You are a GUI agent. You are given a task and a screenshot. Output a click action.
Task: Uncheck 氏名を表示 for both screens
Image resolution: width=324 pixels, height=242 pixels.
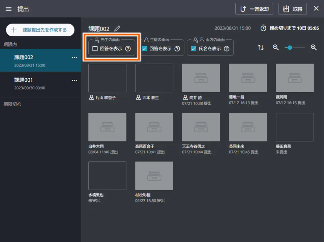(x=193, y=48)
